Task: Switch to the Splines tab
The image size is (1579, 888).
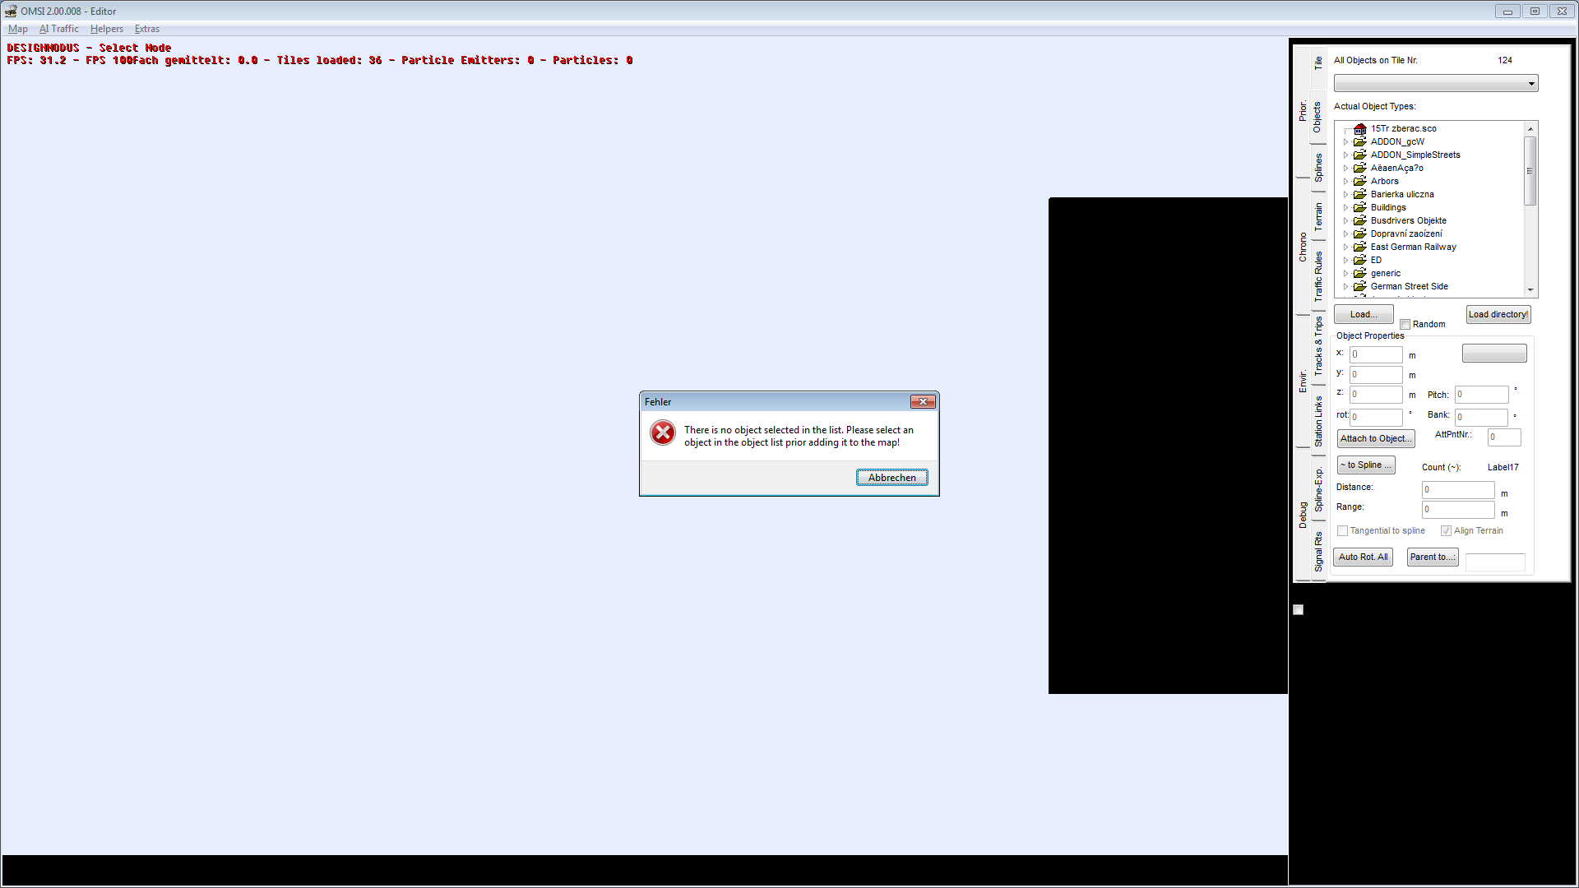Action: pyautogui.click(x=1318, y=168)
